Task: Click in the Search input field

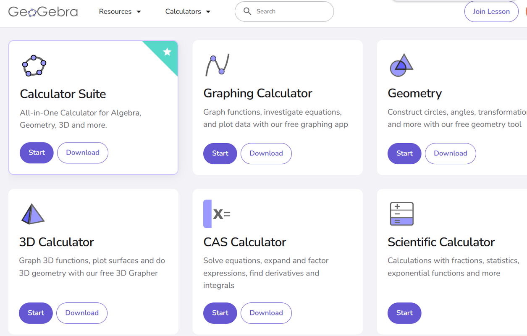Action: coord(290,11)
